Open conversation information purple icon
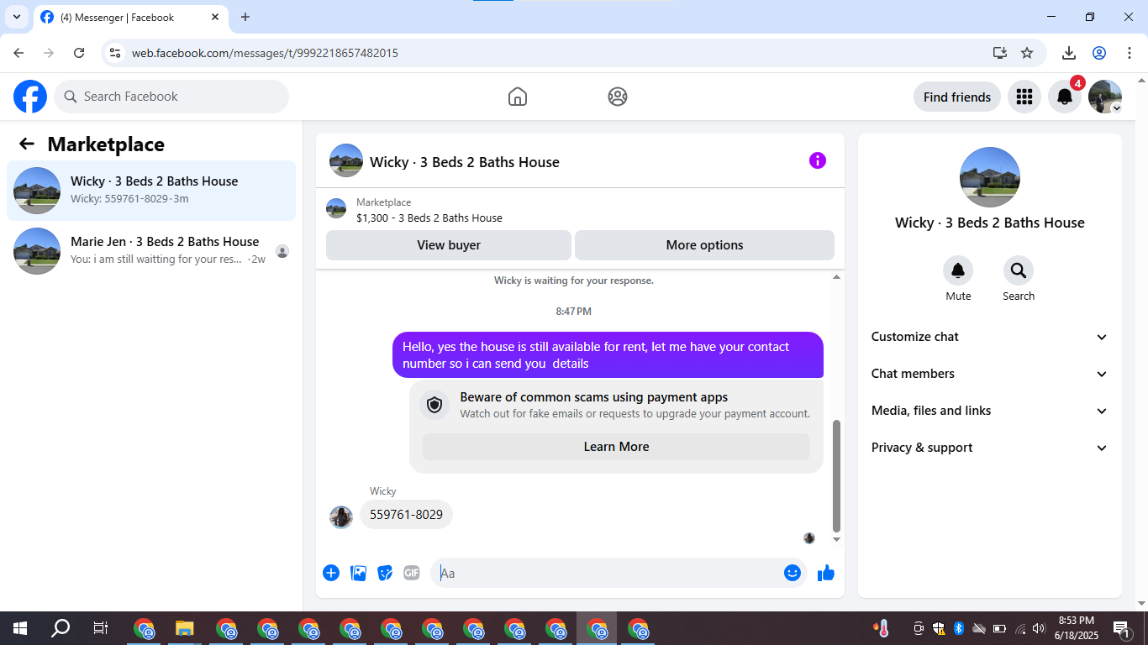Screen dimensions: 1148x645 (818, 160)
